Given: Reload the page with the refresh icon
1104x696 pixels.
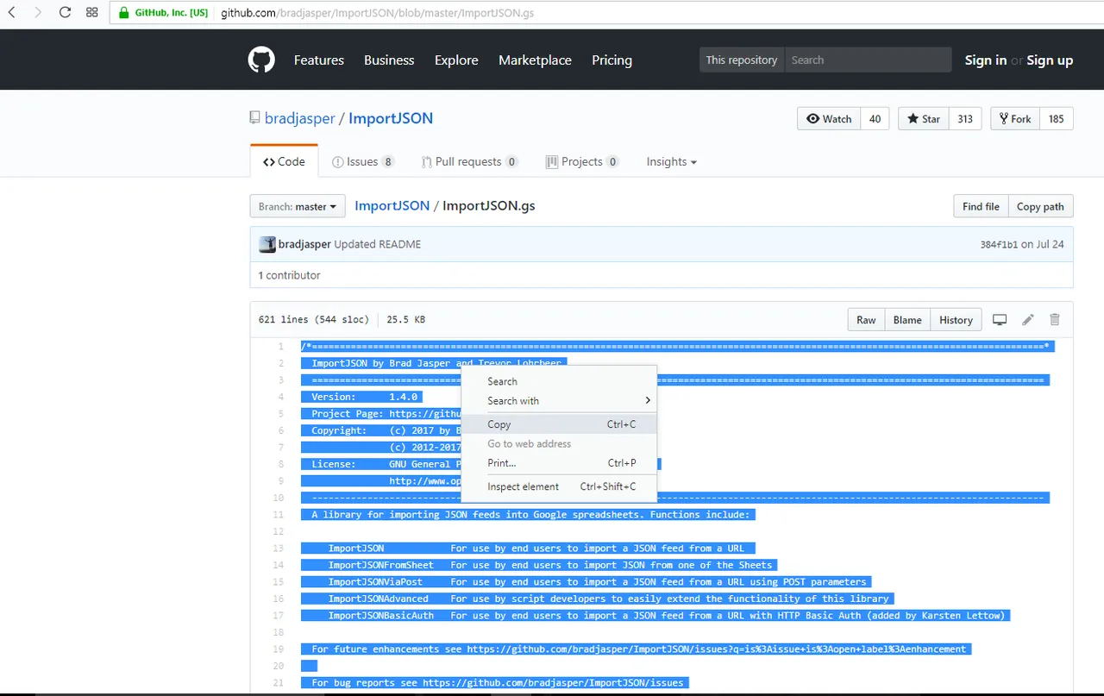Looking at the screenshot, I should pos(65,13).
